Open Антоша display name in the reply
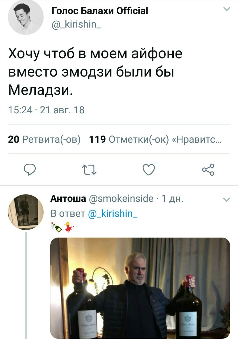The height and width of the screenshot is (339, 238). coord(68,198)
